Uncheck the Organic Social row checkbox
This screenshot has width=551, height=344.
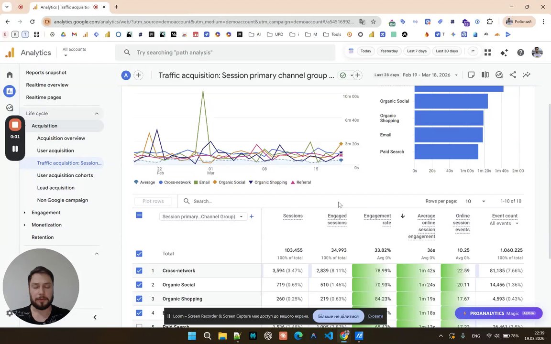click(x=139, y=285)
